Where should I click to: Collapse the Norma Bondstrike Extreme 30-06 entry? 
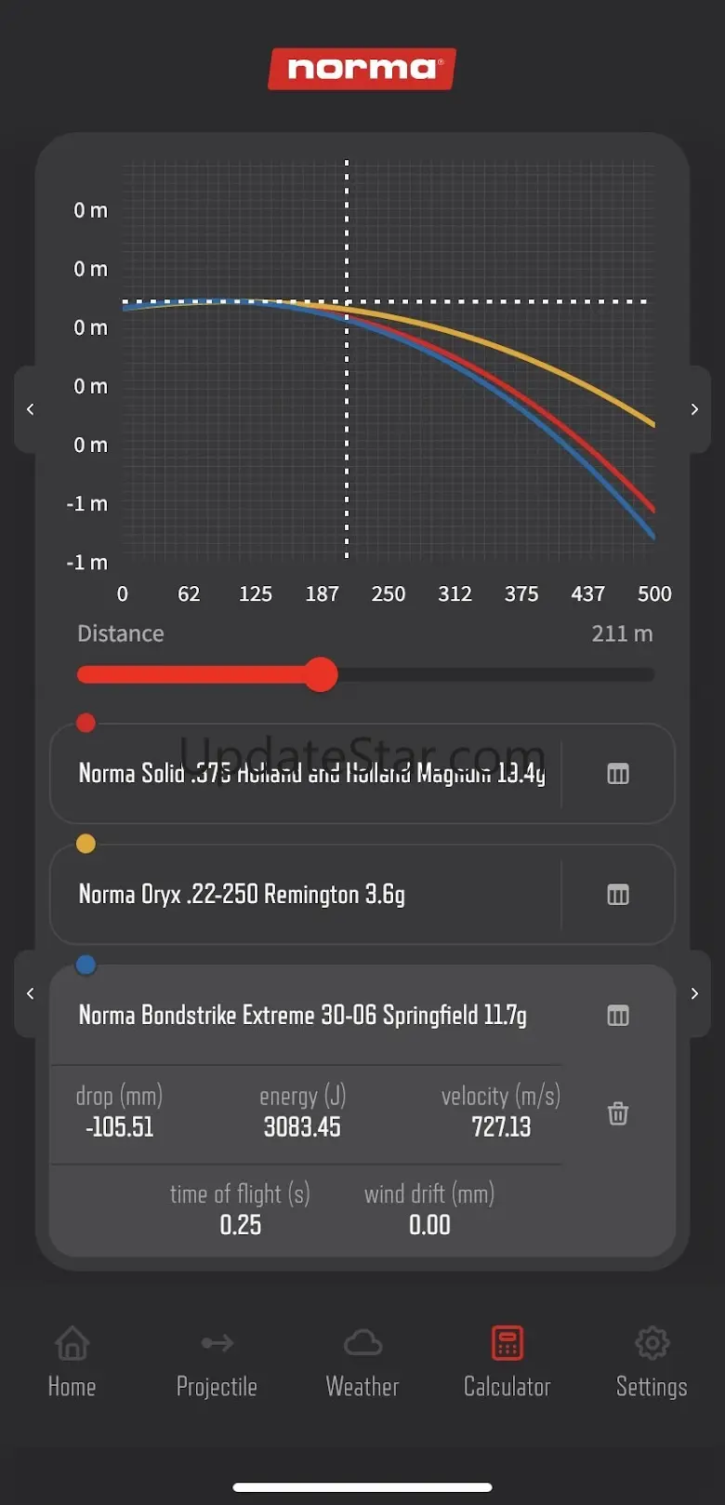(x=302, y=1016)
